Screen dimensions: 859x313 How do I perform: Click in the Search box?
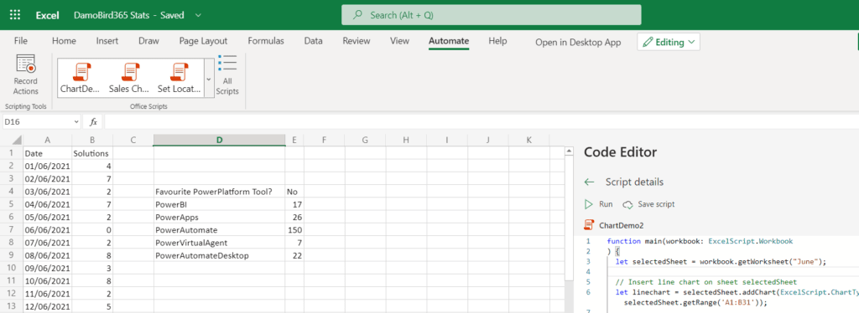[x=491, y=15]
